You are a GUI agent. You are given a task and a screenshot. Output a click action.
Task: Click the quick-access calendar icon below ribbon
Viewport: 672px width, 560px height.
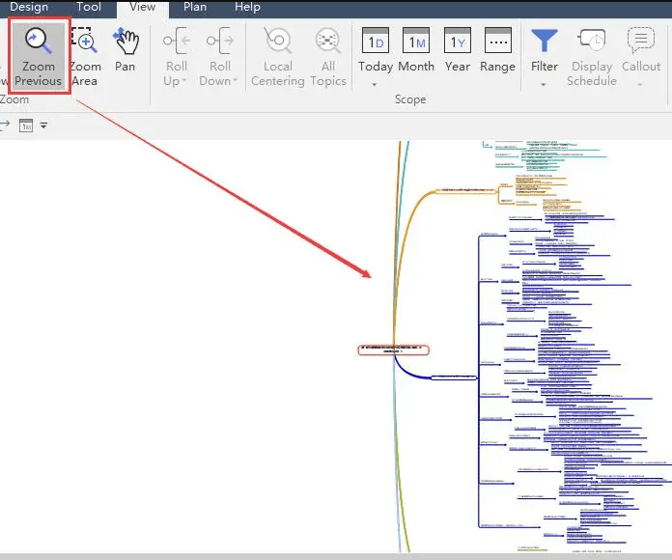coord(26,126)
